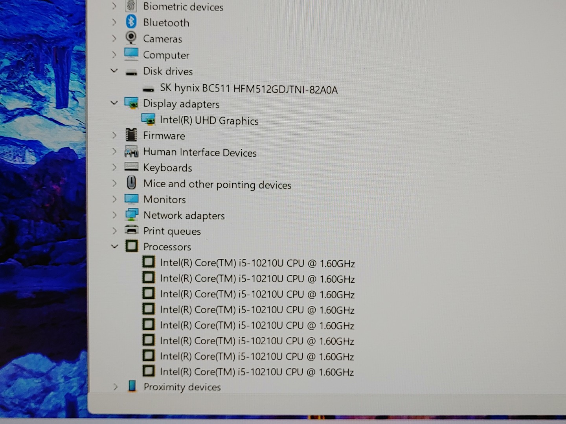
Task: Expand the Monitors category
Action: pos(114,199)
